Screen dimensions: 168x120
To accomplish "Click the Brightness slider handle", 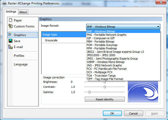I will coord(105,82).
